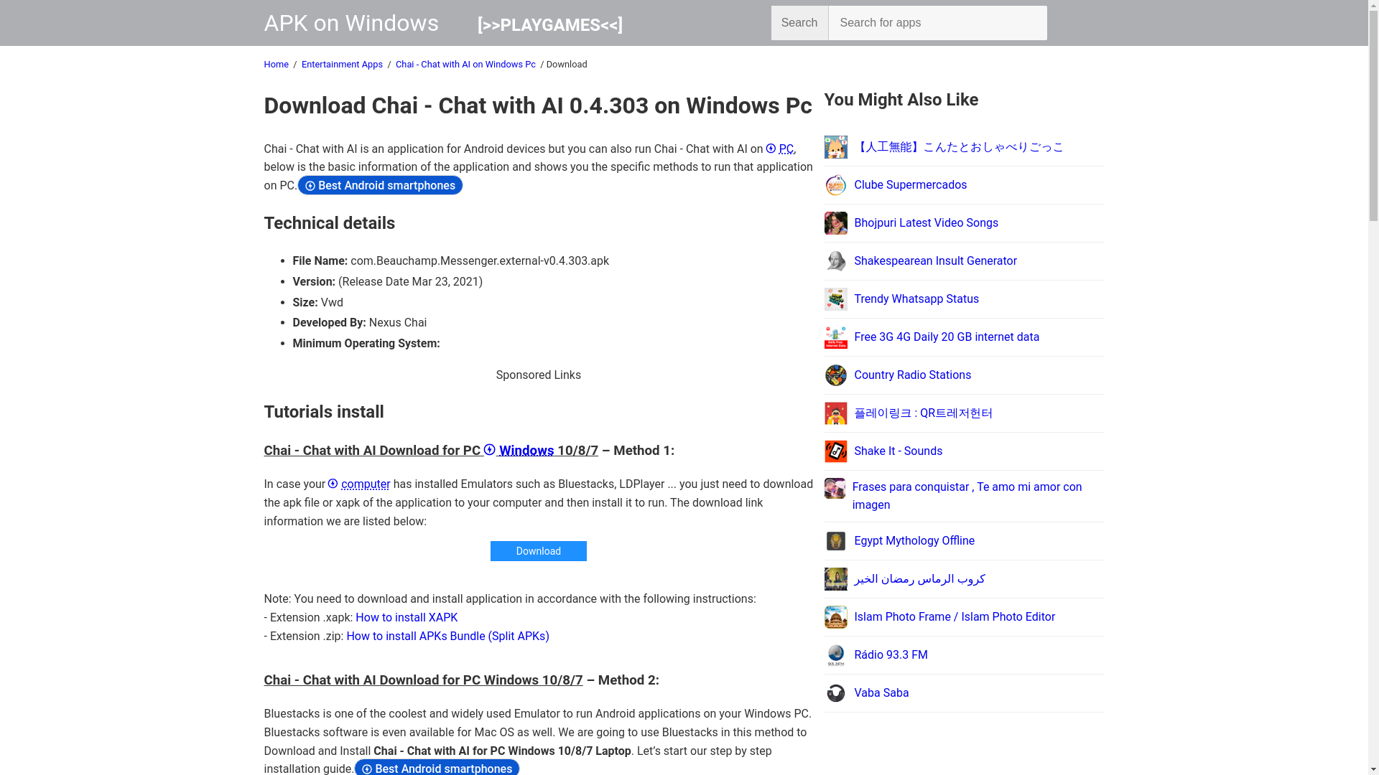The height and width of the screenshot is (775, 1379).
Task: Click the Japanese AI chat app icon
Action: [x=835, y=147]
